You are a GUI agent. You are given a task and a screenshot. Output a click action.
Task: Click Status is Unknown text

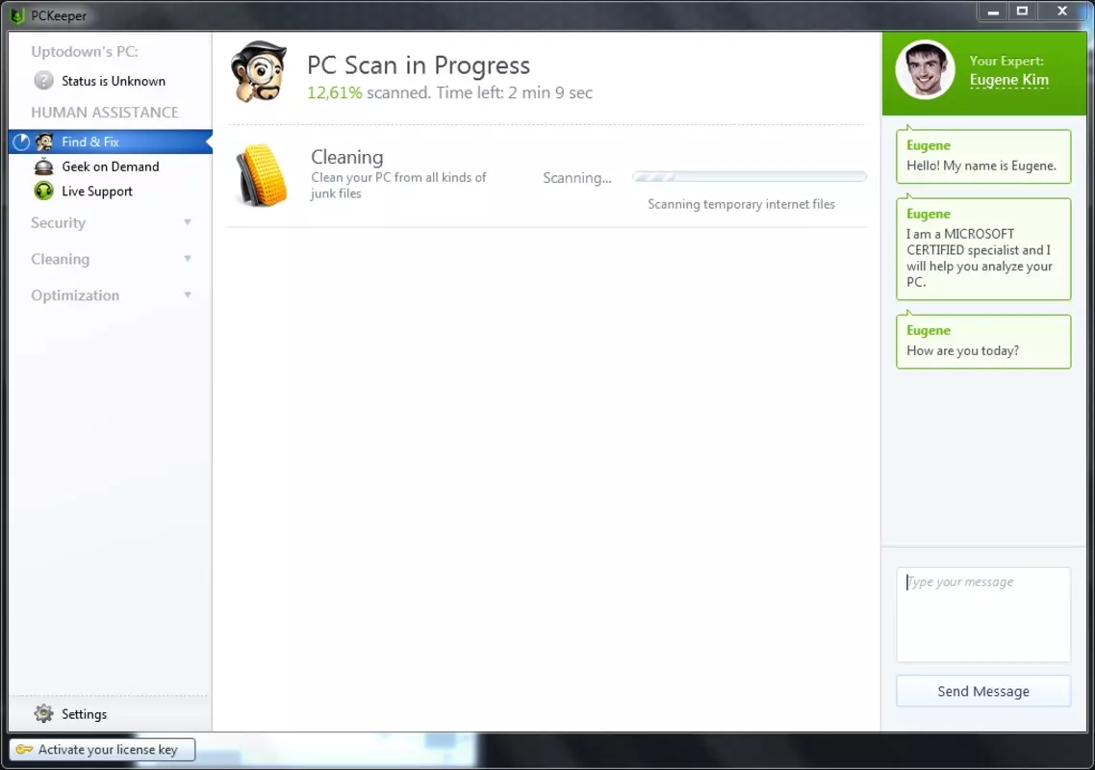114,80
